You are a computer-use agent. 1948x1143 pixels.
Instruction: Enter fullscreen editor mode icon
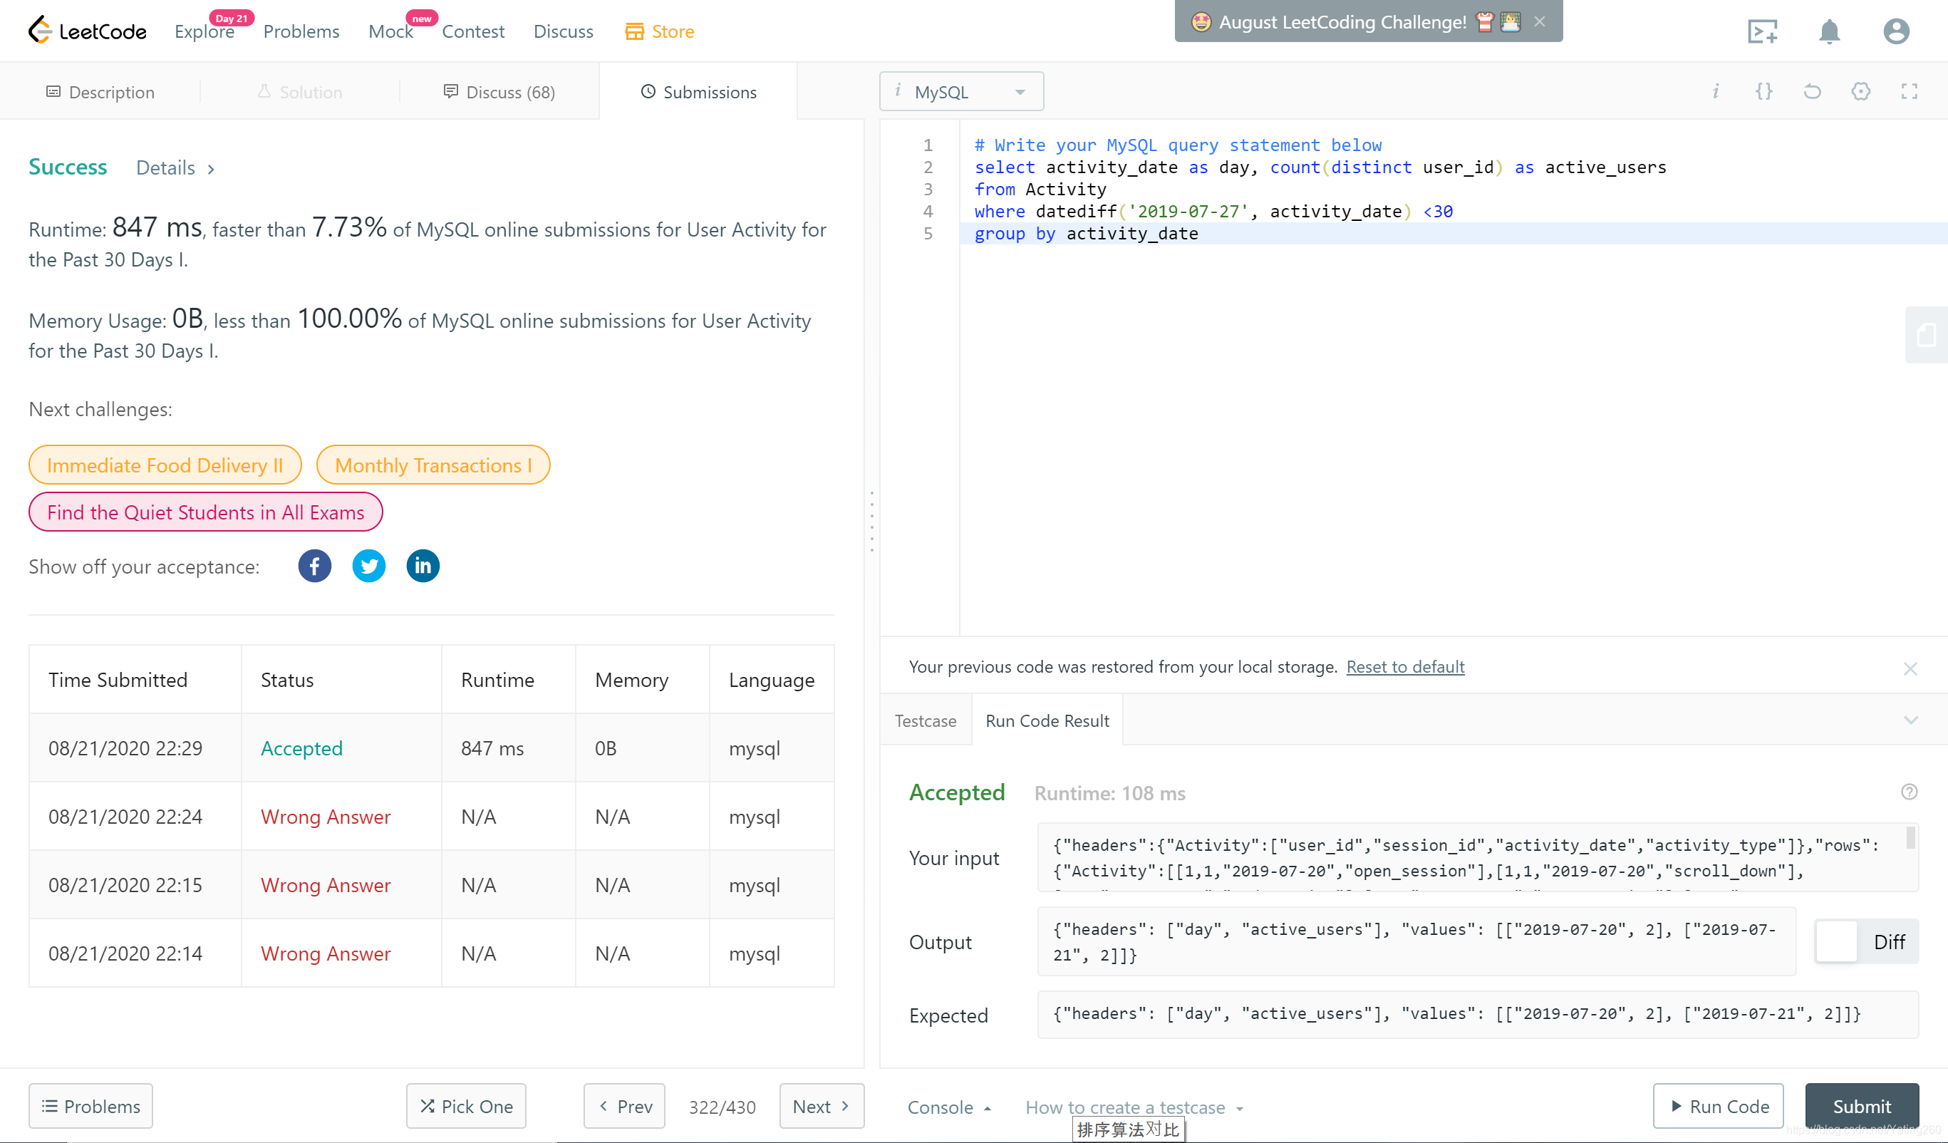point(1909,91)
